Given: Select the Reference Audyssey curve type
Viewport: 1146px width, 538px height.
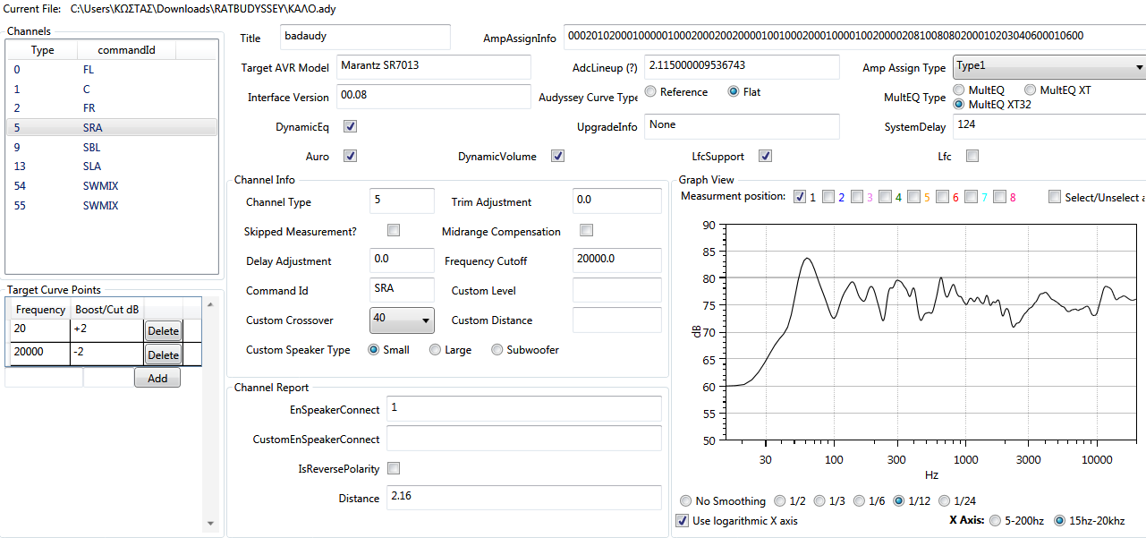Looking at the screenshot, I should (x=650, y=92).
